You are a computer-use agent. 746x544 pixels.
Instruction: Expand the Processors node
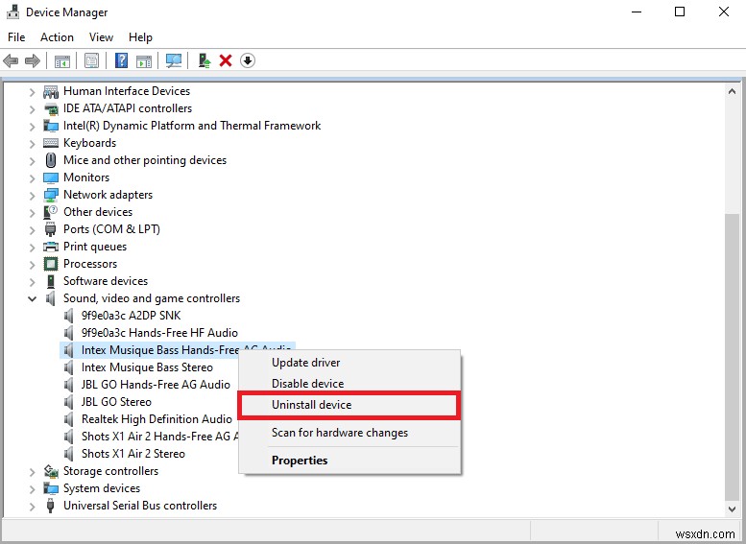click(x=32, y=265)
